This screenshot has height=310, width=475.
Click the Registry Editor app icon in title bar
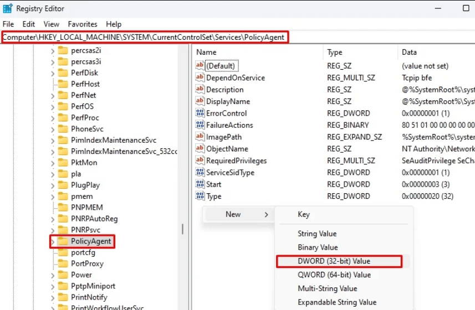(7, 8)
